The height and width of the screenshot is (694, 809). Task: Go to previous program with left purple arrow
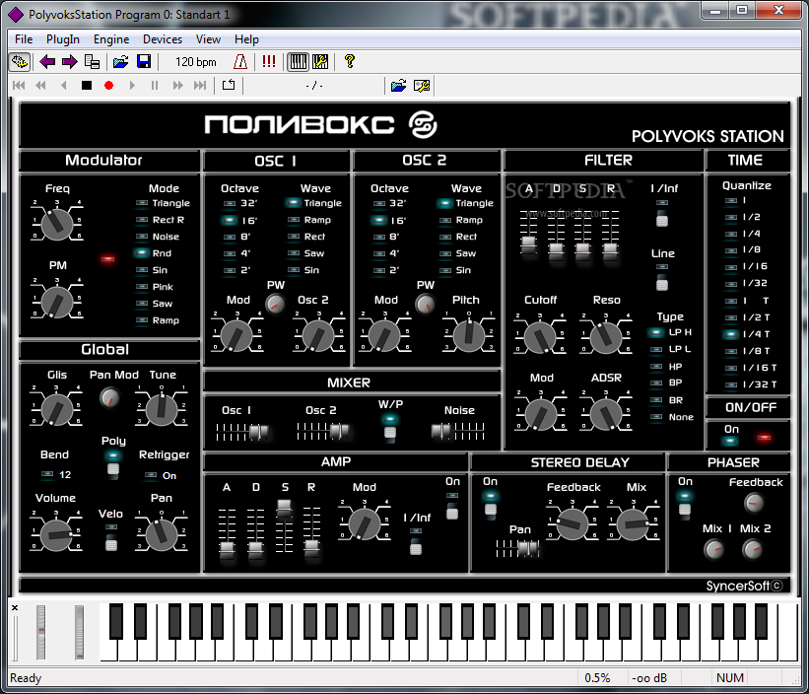pos(47,62)
